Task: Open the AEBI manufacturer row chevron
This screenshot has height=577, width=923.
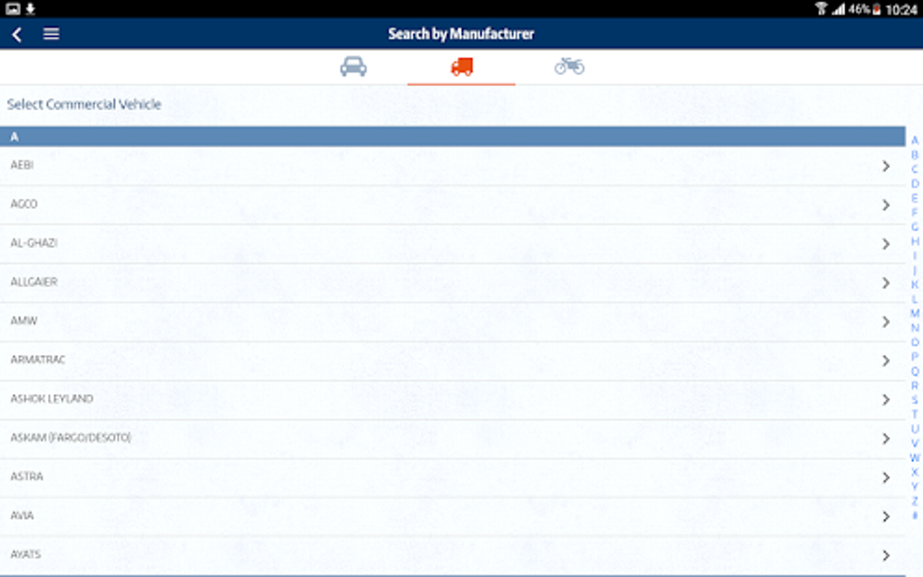Action: [x=886, y=166]
